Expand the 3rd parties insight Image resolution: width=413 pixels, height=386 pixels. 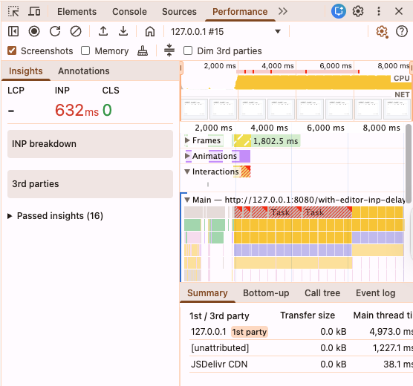coord(90,184)
